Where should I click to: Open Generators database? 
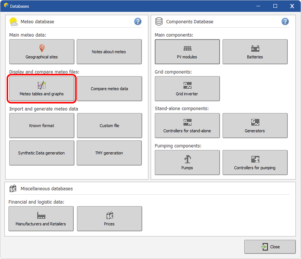(x=255, y=126)
